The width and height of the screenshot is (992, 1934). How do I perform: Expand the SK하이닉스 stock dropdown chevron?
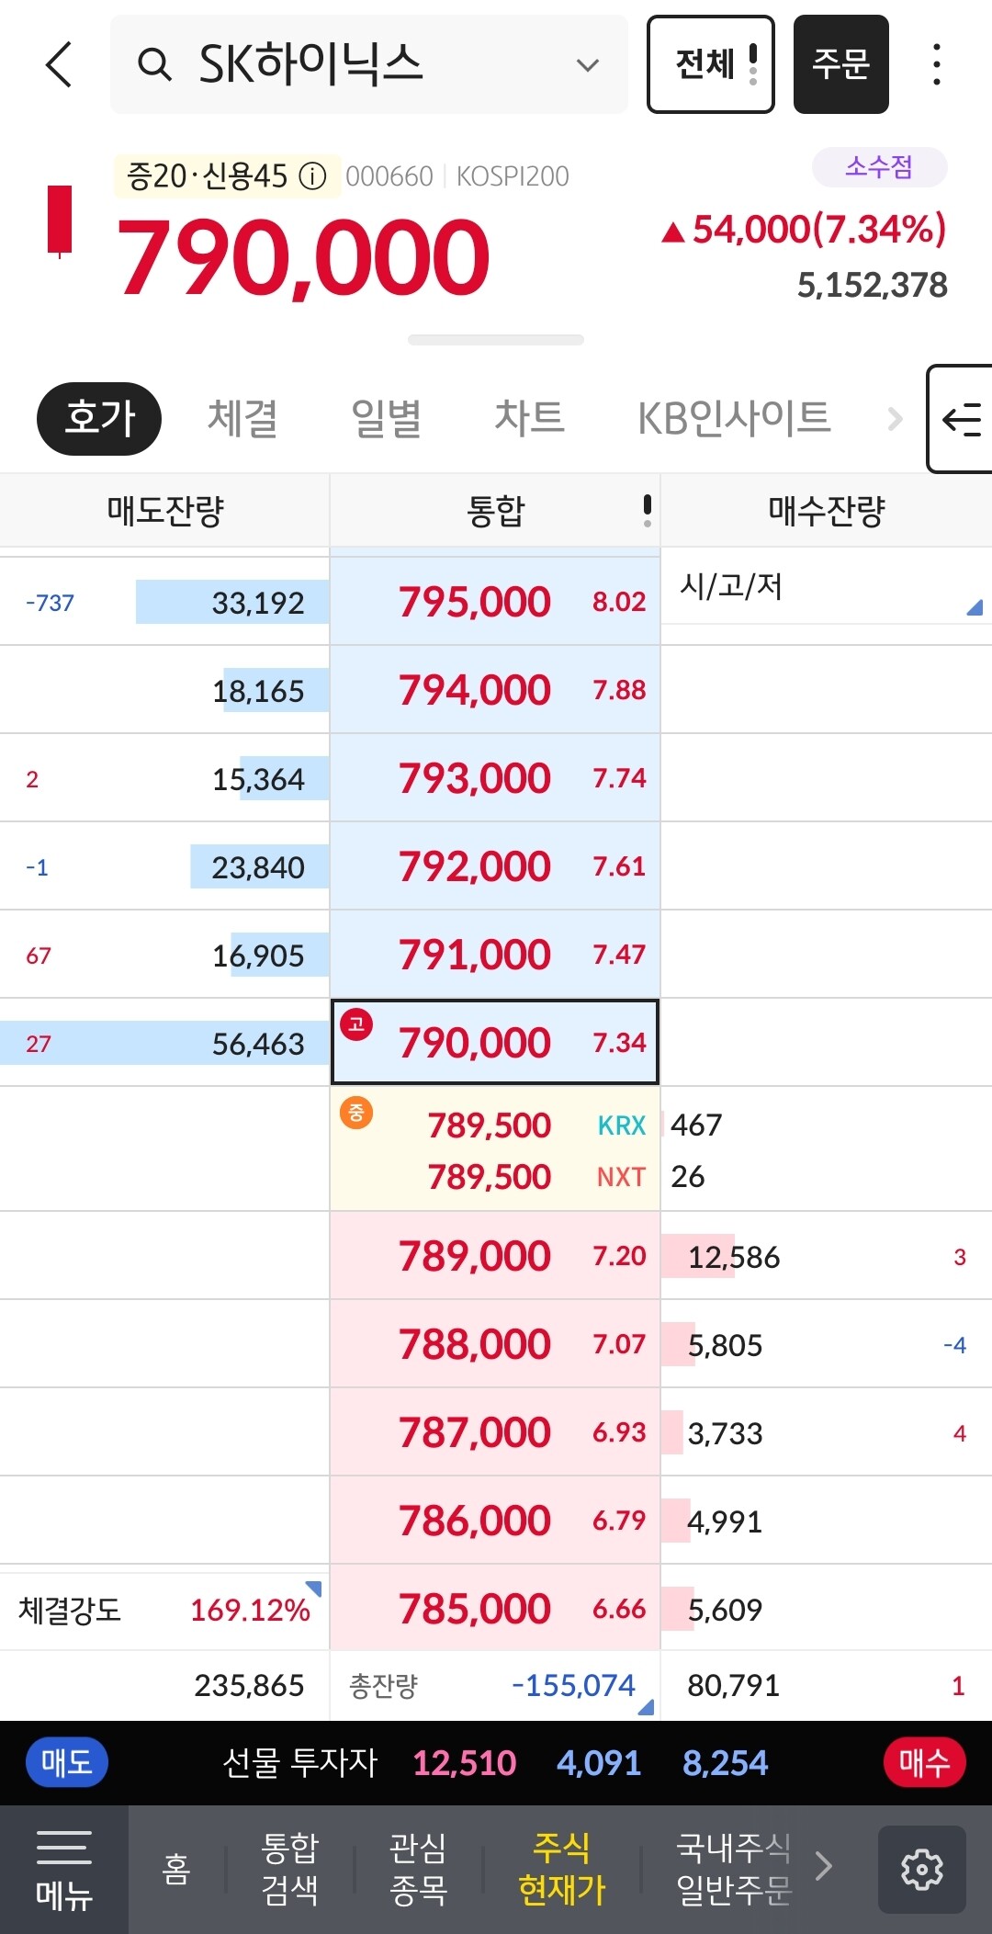pos(588,65)
